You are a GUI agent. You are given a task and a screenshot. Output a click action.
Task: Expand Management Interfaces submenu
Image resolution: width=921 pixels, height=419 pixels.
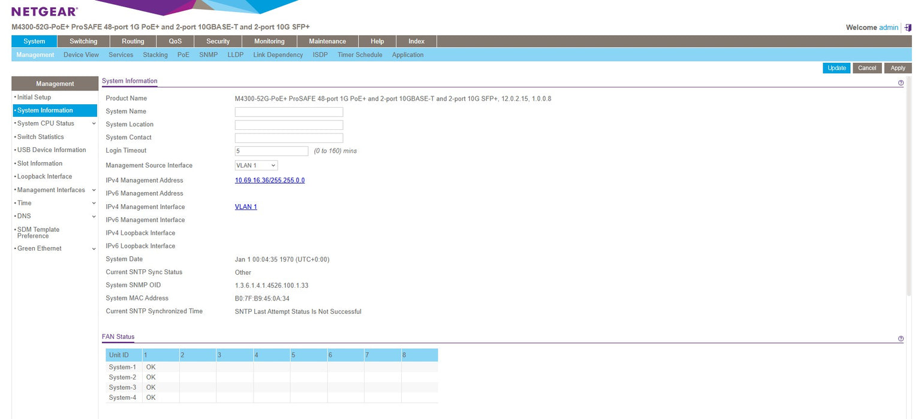(94, 190)
